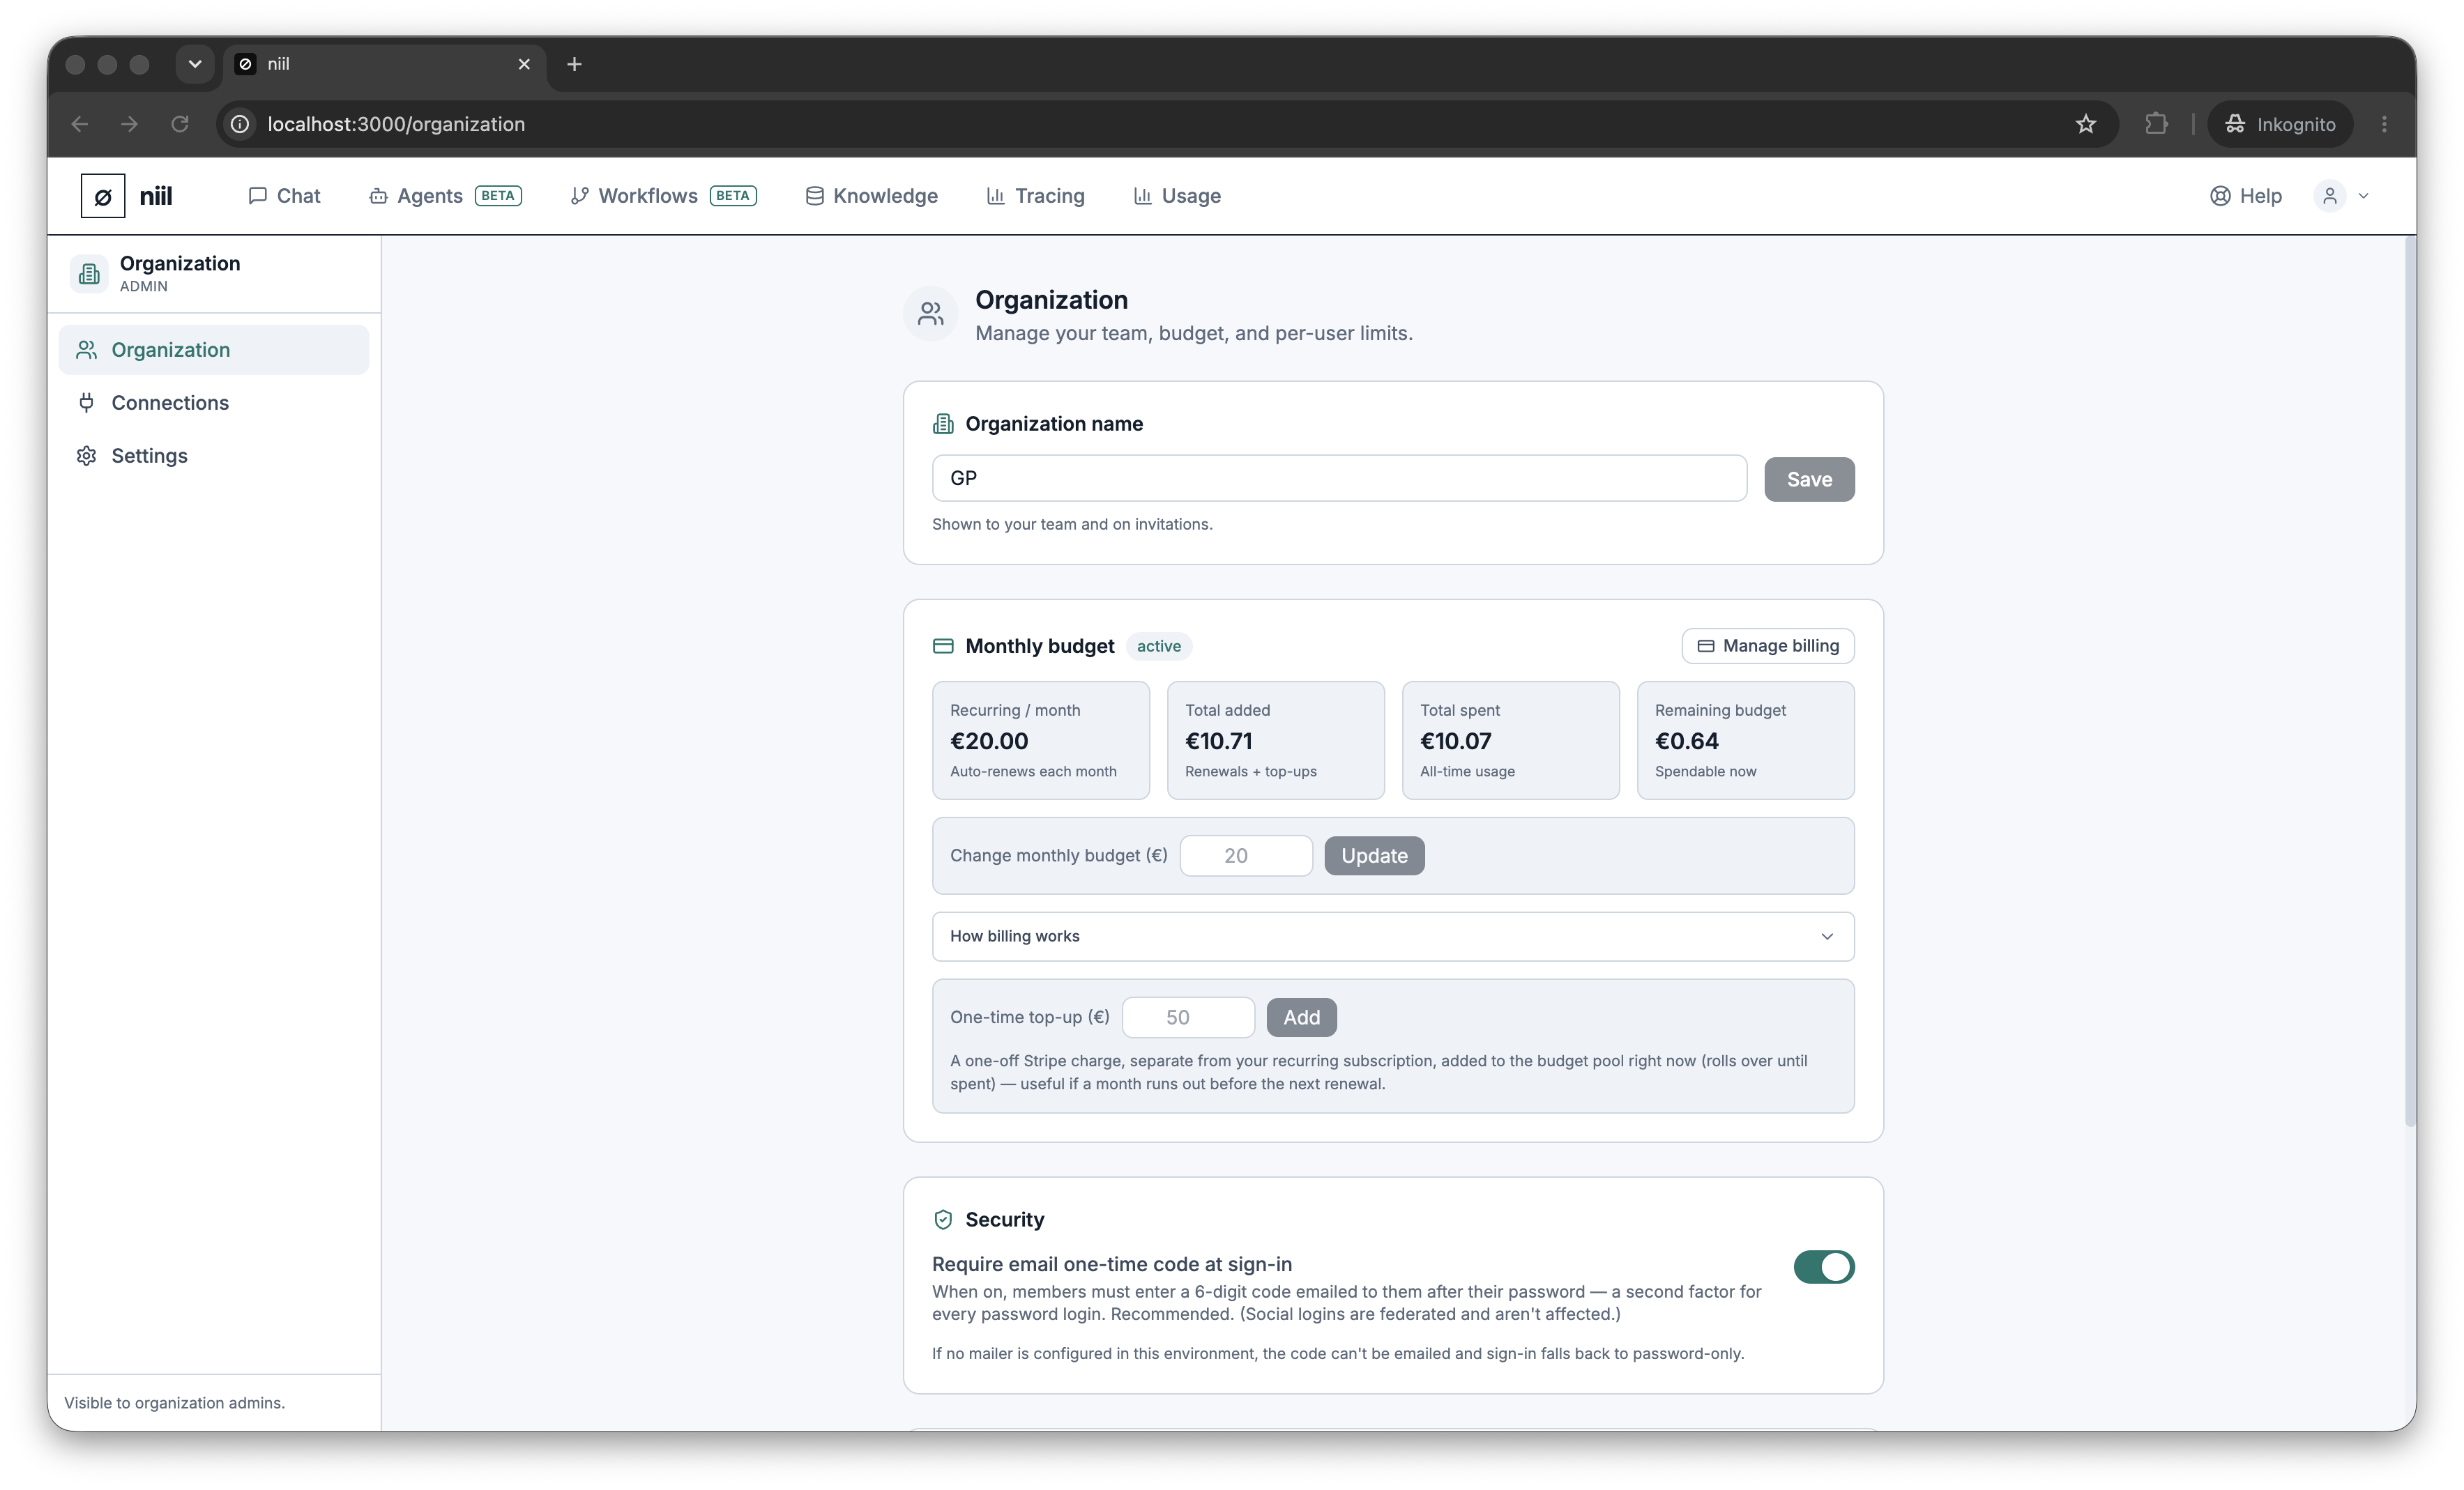
Task: Click the Inkognito profile button
Action: pyautogui.click(x=2280, y=124)
